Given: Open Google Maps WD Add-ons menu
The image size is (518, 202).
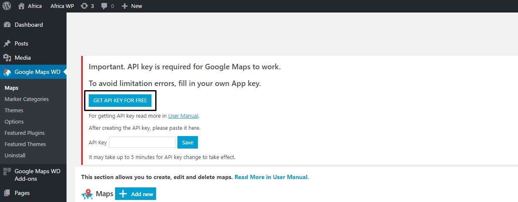Looking at the screenshot, I should click(37, 175).
